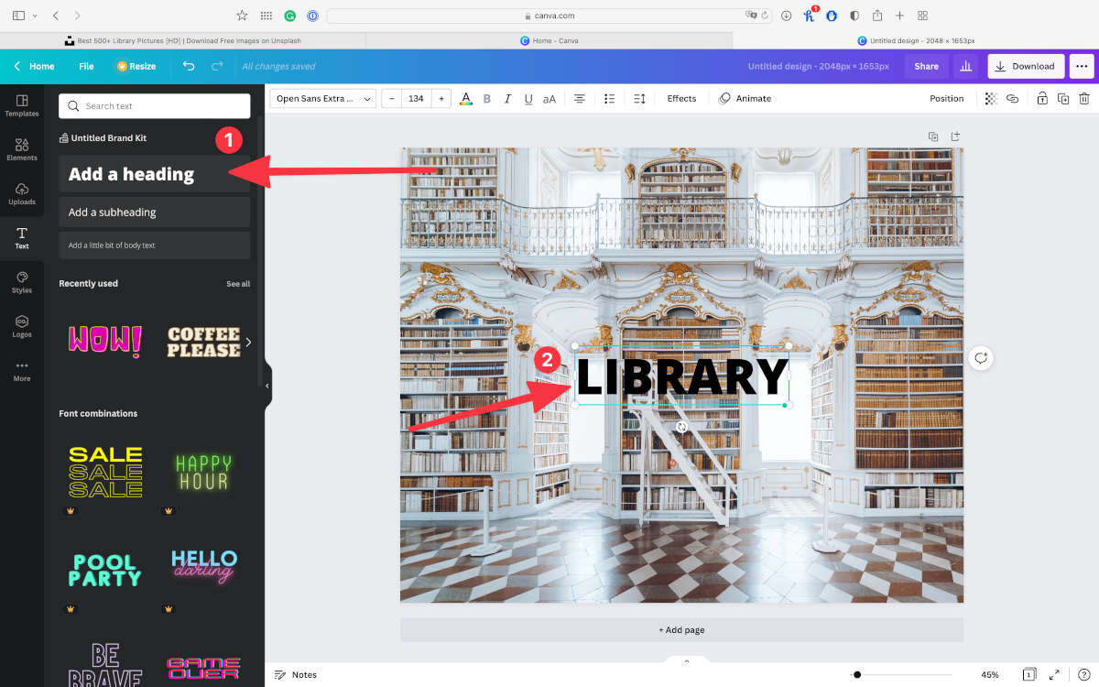Open Safari tab overview
1099x687 pixels.
tap(922, 16)
